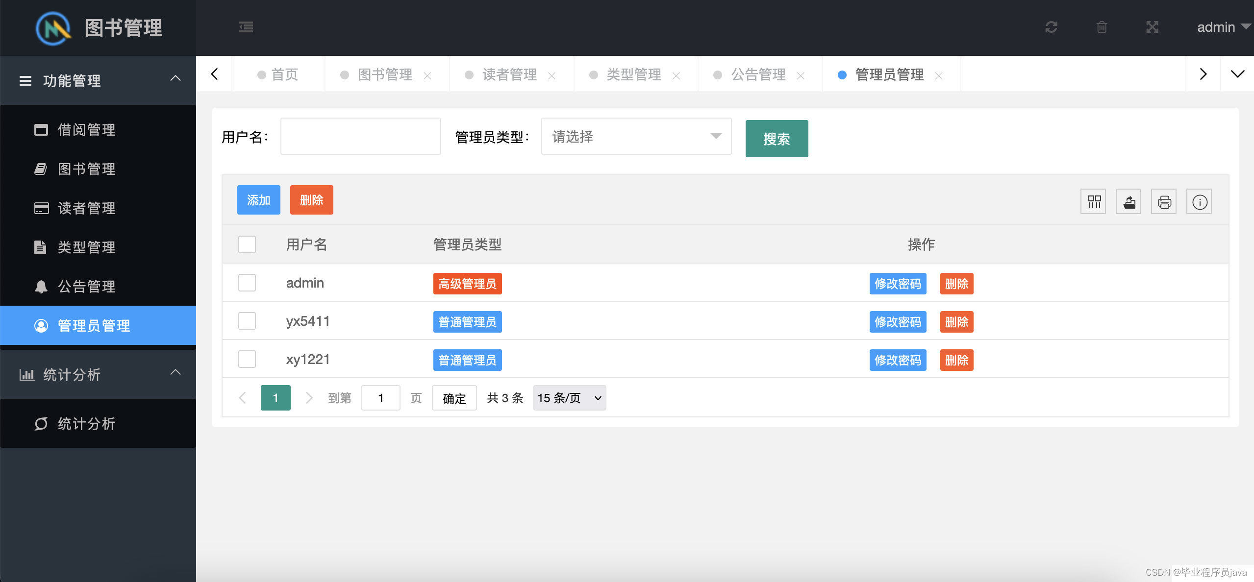This screenshot has width=1254, height=582.
Task: Close the 类型管理 tab
Action: (676, 75)
